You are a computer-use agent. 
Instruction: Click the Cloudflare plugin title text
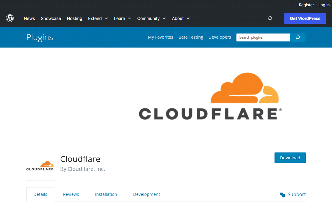pos(80,159)
